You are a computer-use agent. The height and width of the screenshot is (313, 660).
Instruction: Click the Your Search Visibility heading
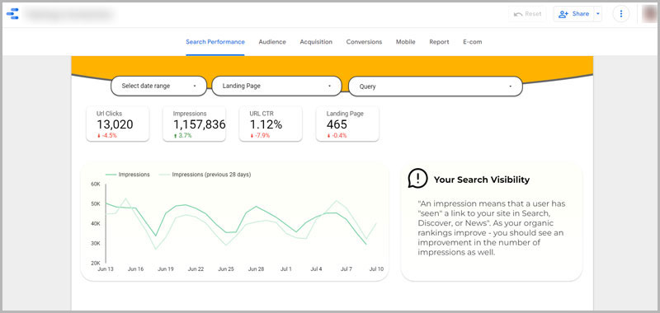(x=482, y=180)
